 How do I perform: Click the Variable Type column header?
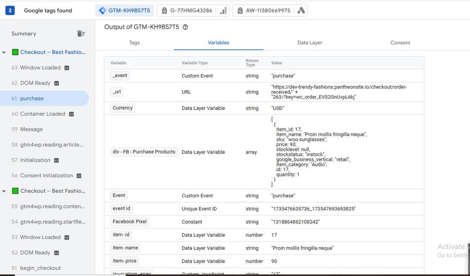[195, 63]
